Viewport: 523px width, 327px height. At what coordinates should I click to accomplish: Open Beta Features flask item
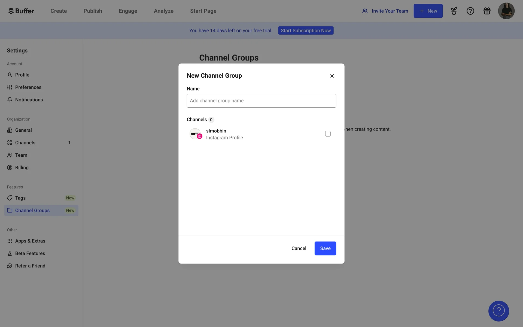(x=30, y=253)
